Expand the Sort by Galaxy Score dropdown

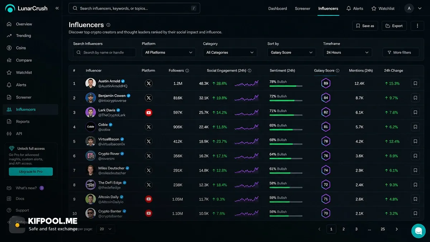(292, 52)
